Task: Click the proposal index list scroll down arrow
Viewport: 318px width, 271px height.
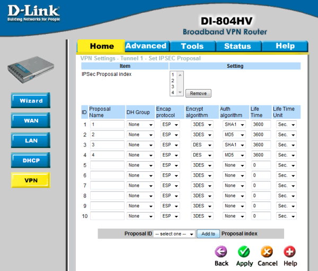Action: click(180, 92)
